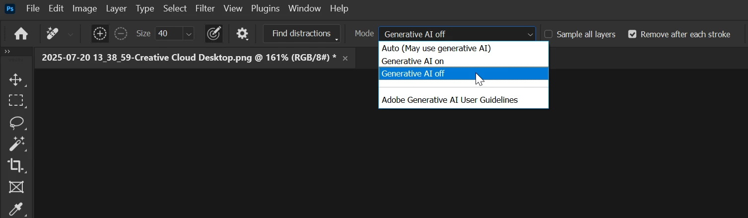Screen dimensions: 748x218
Task: Select the Move tool
Action: pos(16,79)
